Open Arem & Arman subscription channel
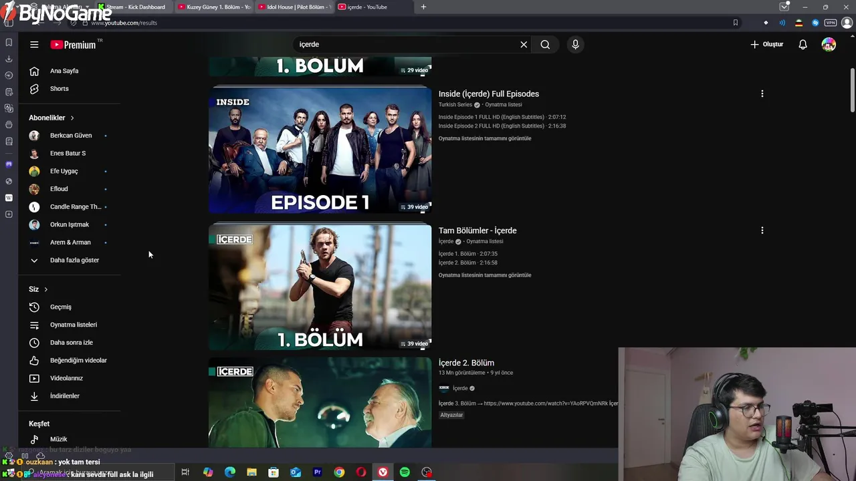Image resolution: width=856 pixels, height=481 pixels. pos(70,243)
